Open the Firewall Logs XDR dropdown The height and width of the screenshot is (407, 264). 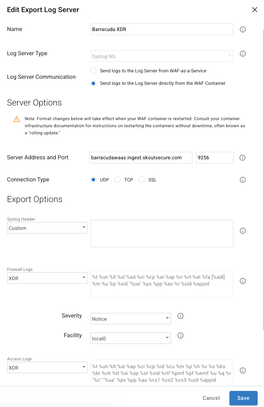coord(47,278)
